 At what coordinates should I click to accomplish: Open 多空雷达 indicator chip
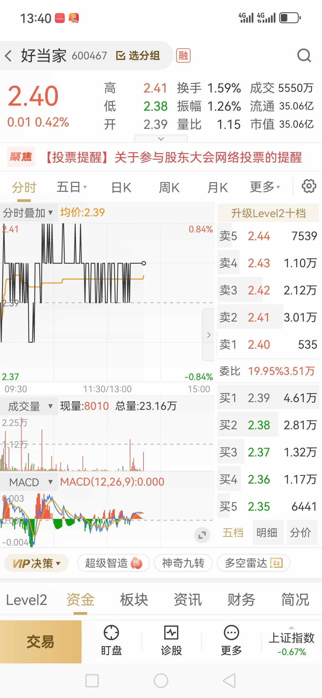point(253,563)
